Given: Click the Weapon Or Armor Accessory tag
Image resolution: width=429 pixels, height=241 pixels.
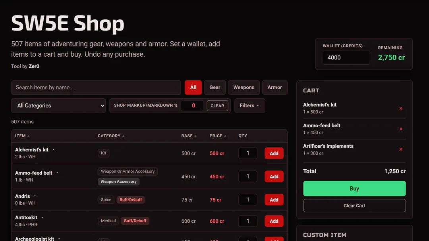Looking at the screenshot, I should 128,171.
